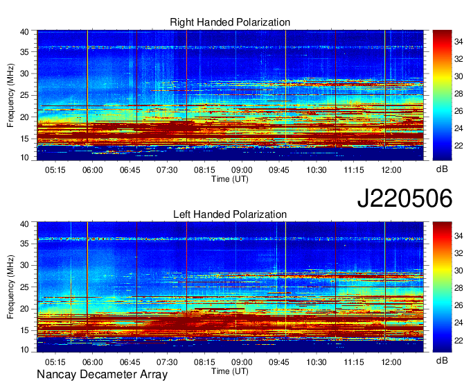Click the 10 MHz tick on the Right Handed frequency axis

24,158
